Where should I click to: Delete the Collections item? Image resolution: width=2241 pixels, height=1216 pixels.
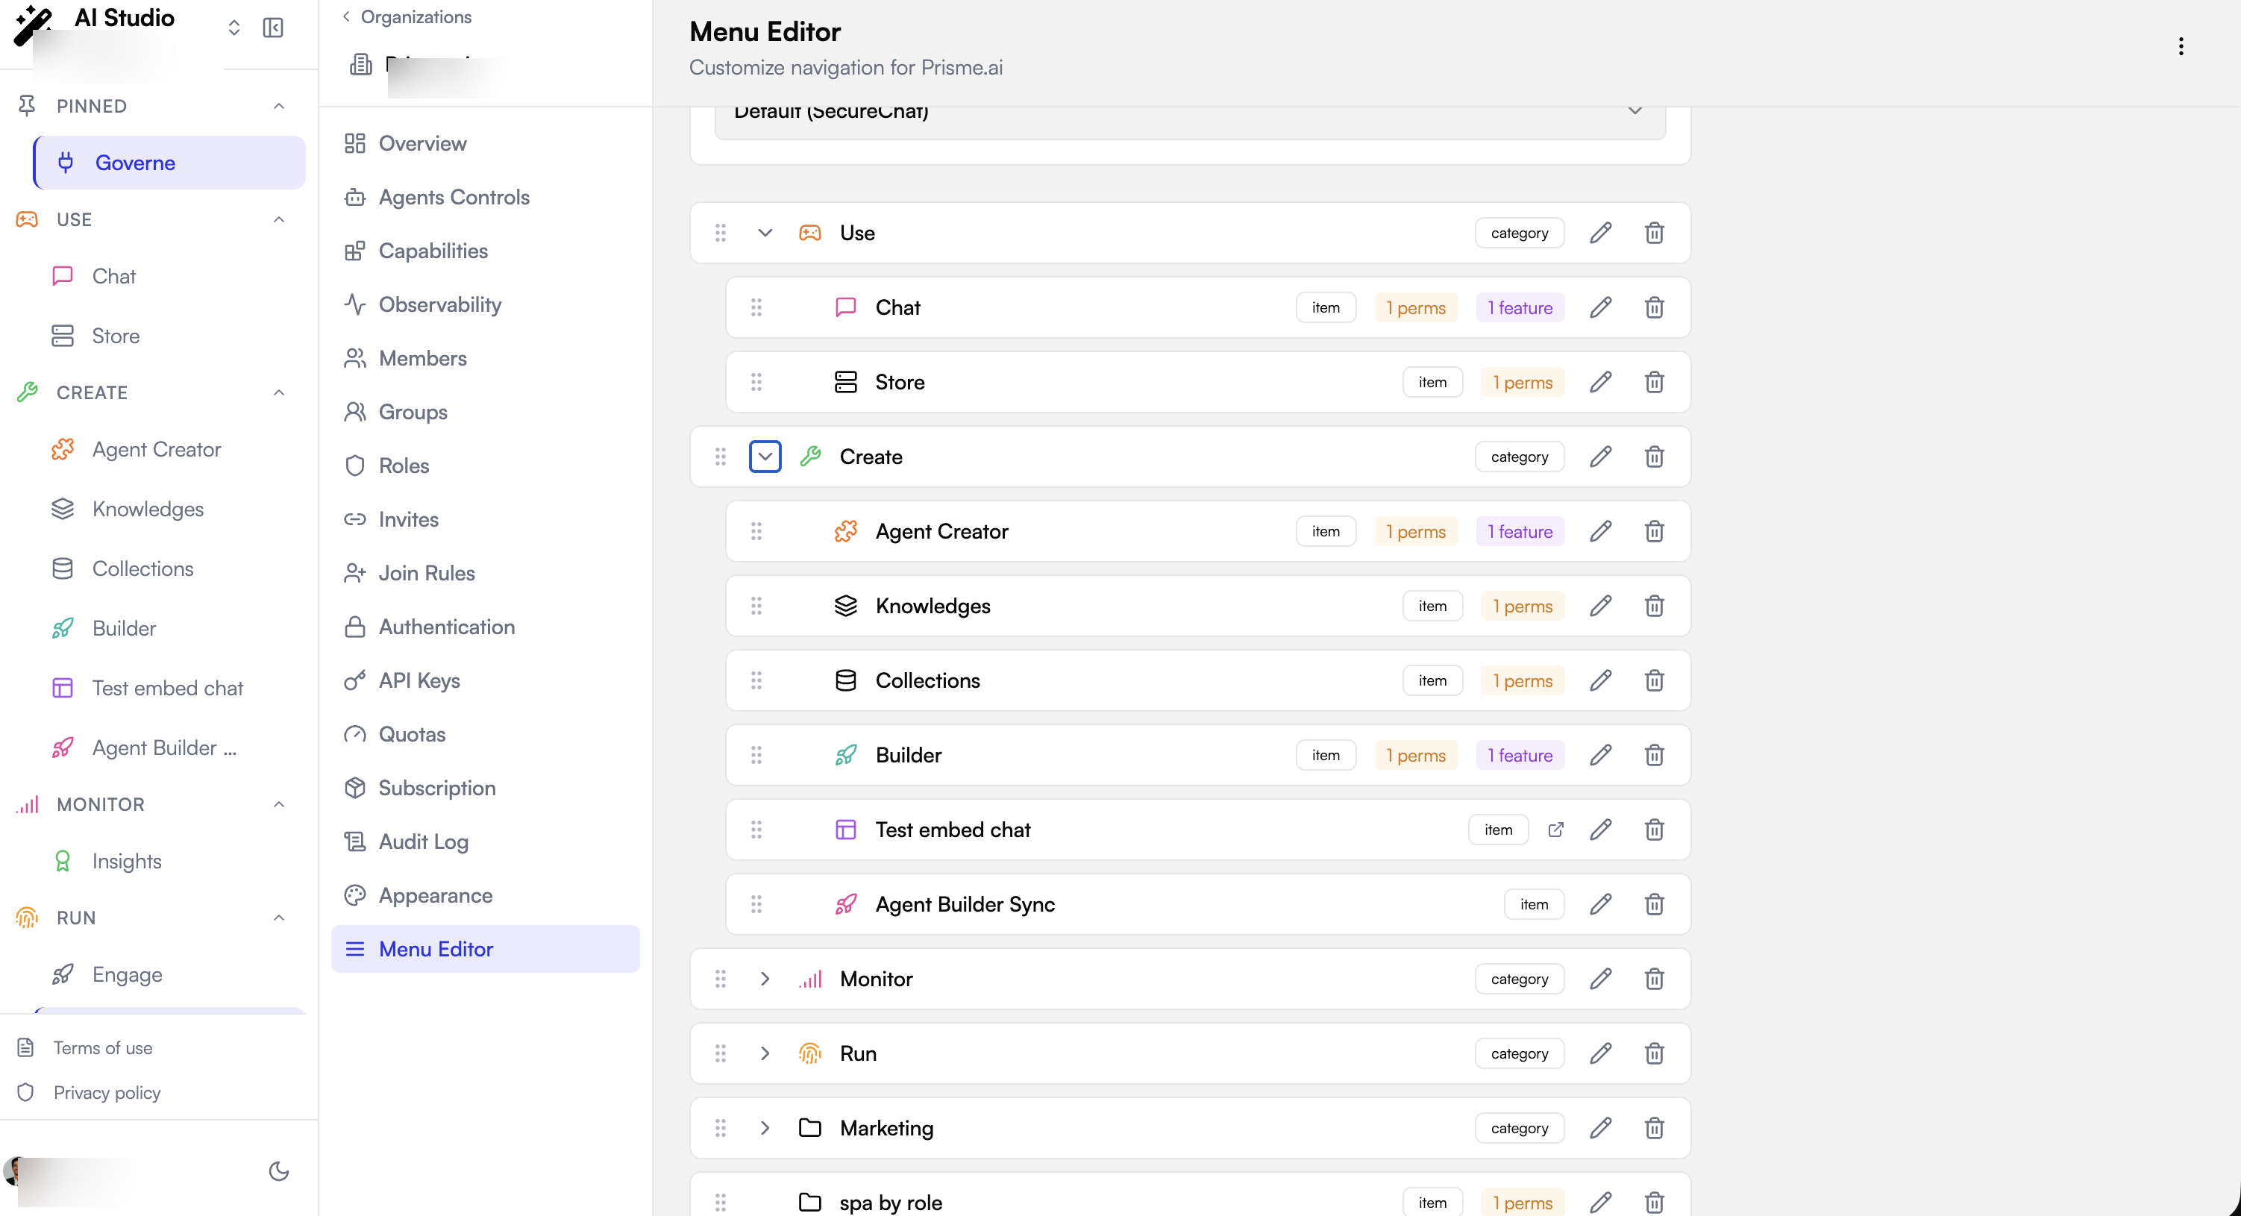pos(1654,680)
